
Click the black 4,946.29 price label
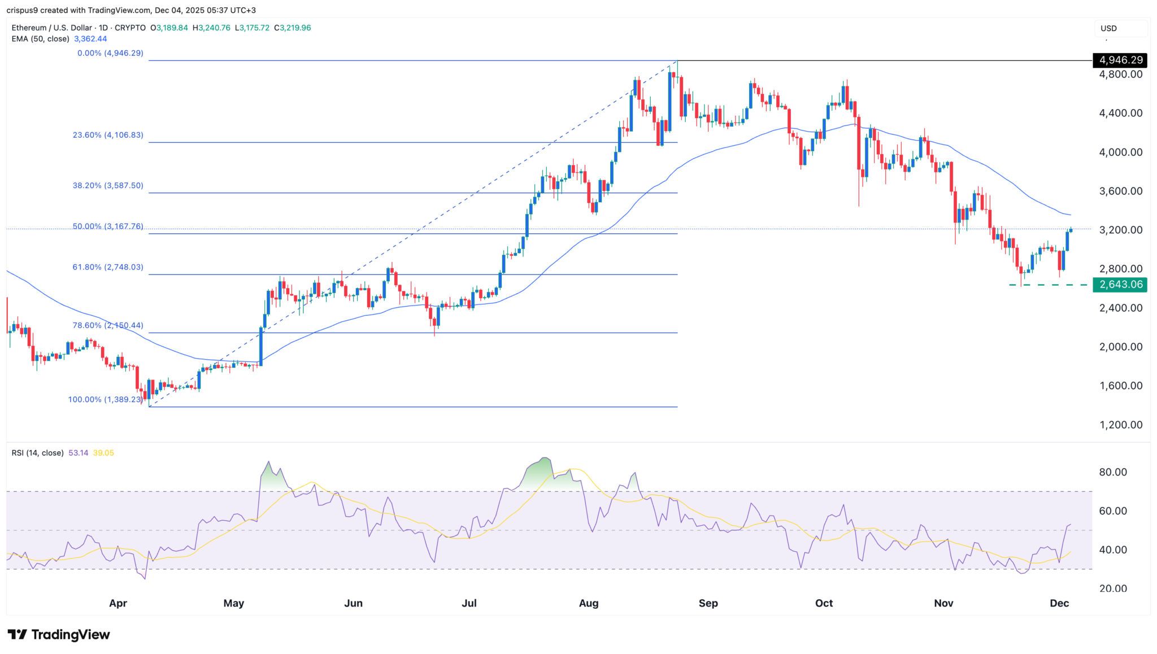tap(1120, 60)
